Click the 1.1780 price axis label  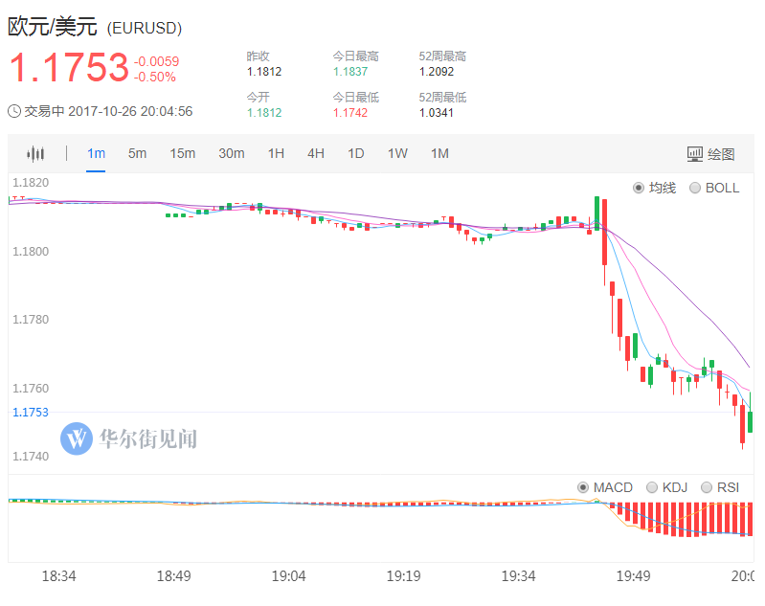pyautogui.click(x=31, y=320)
